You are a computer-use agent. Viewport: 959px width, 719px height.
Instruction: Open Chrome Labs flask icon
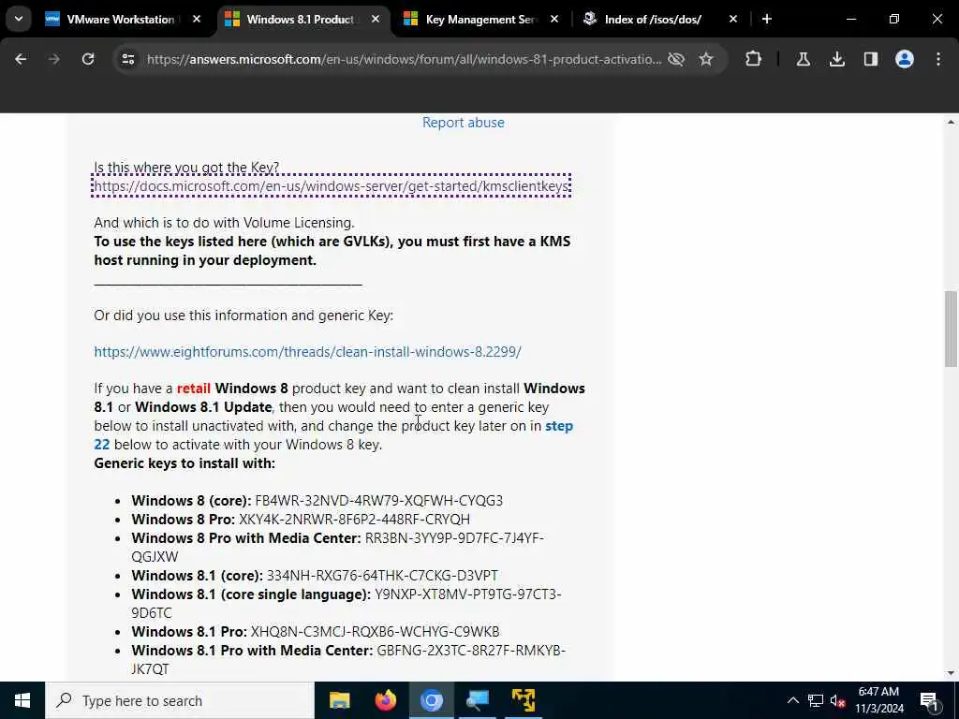coord(803,59)
